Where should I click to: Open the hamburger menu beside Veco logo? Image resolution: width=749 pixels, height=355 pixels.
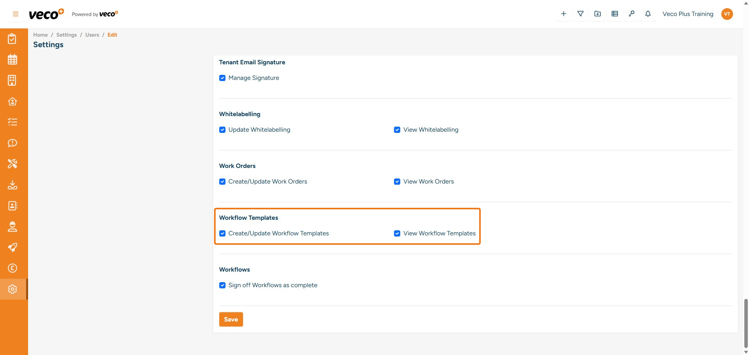(15, 14)
